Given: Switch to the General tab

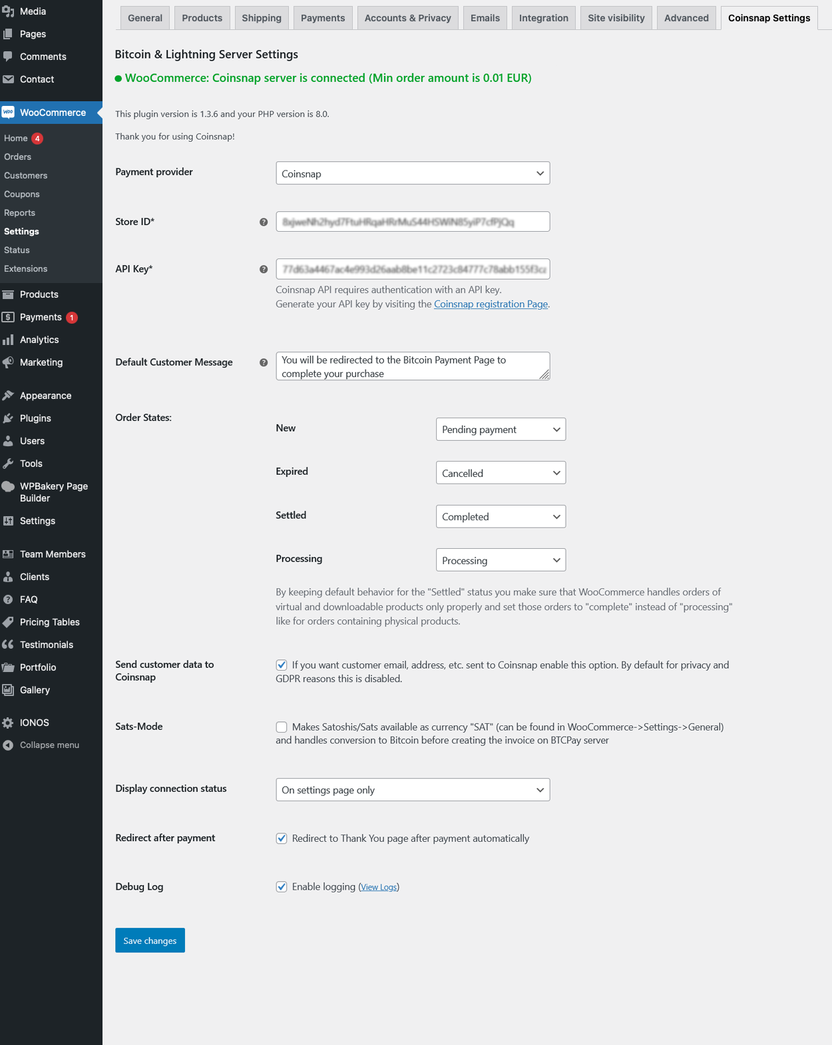Looking at the screenshot, I should click(x=145, y=18).
